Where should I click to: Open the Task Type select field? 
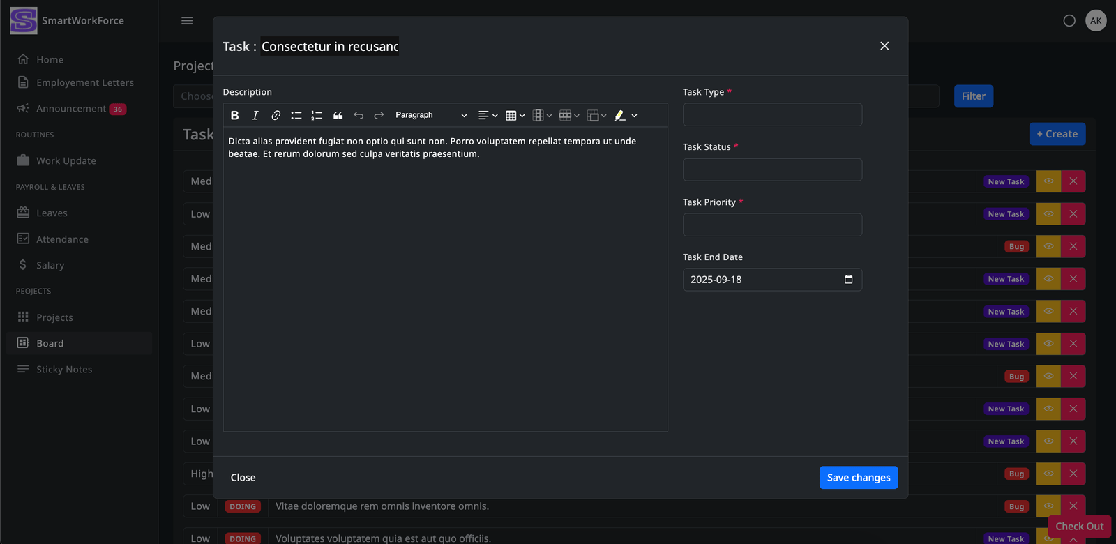pos(772,115)
